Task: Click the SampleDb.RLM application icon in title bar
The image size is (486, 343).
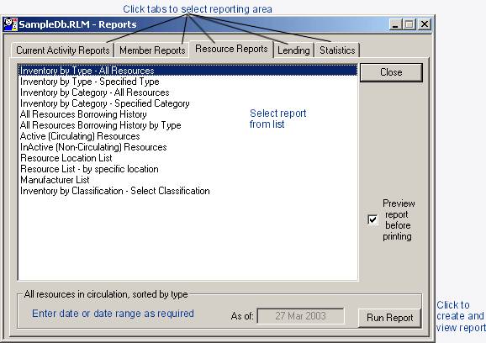Action: (10, 24)
